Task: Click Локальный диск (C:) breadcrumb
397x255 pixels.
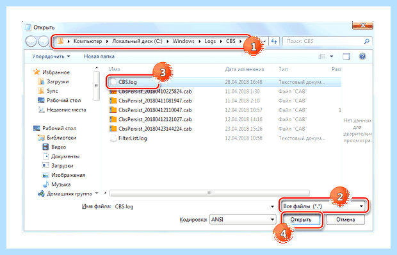Action: 137,41
